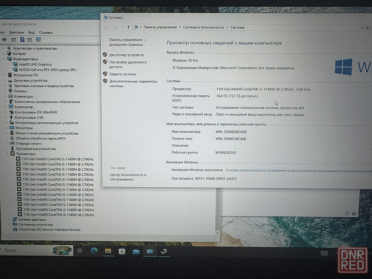The image size is (372, 279).
Task: Go to Система и безопасность breadcrumb
Action: [203, 27]
